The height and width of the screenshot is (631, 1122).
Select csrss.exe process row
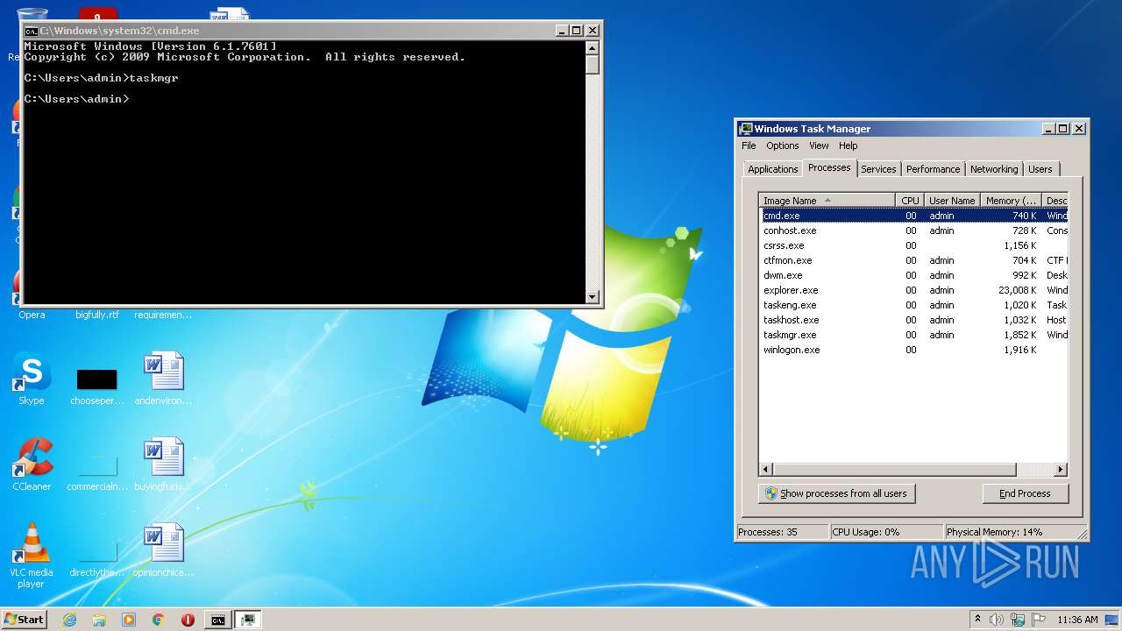[x=914, y=245]
